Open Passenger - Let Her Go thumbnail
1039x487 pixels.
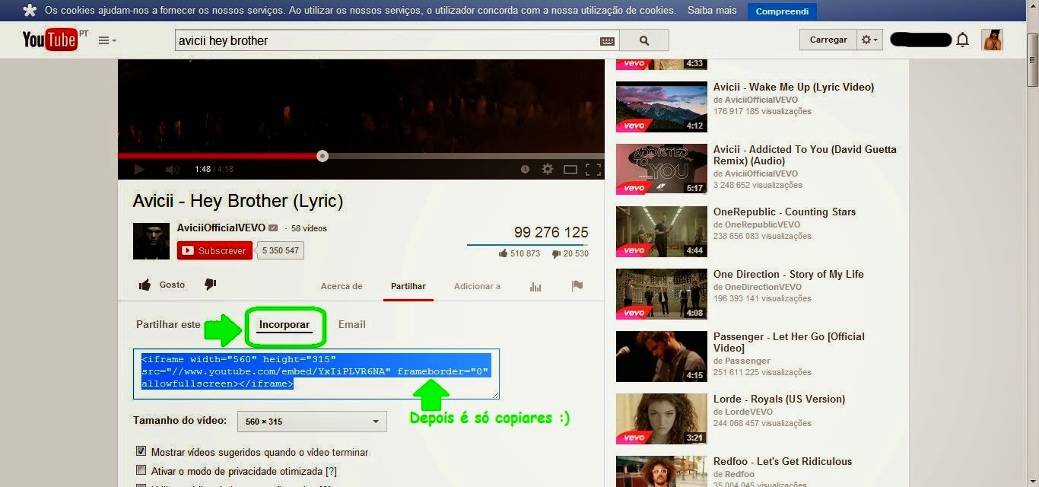click(x=661, y=356)
